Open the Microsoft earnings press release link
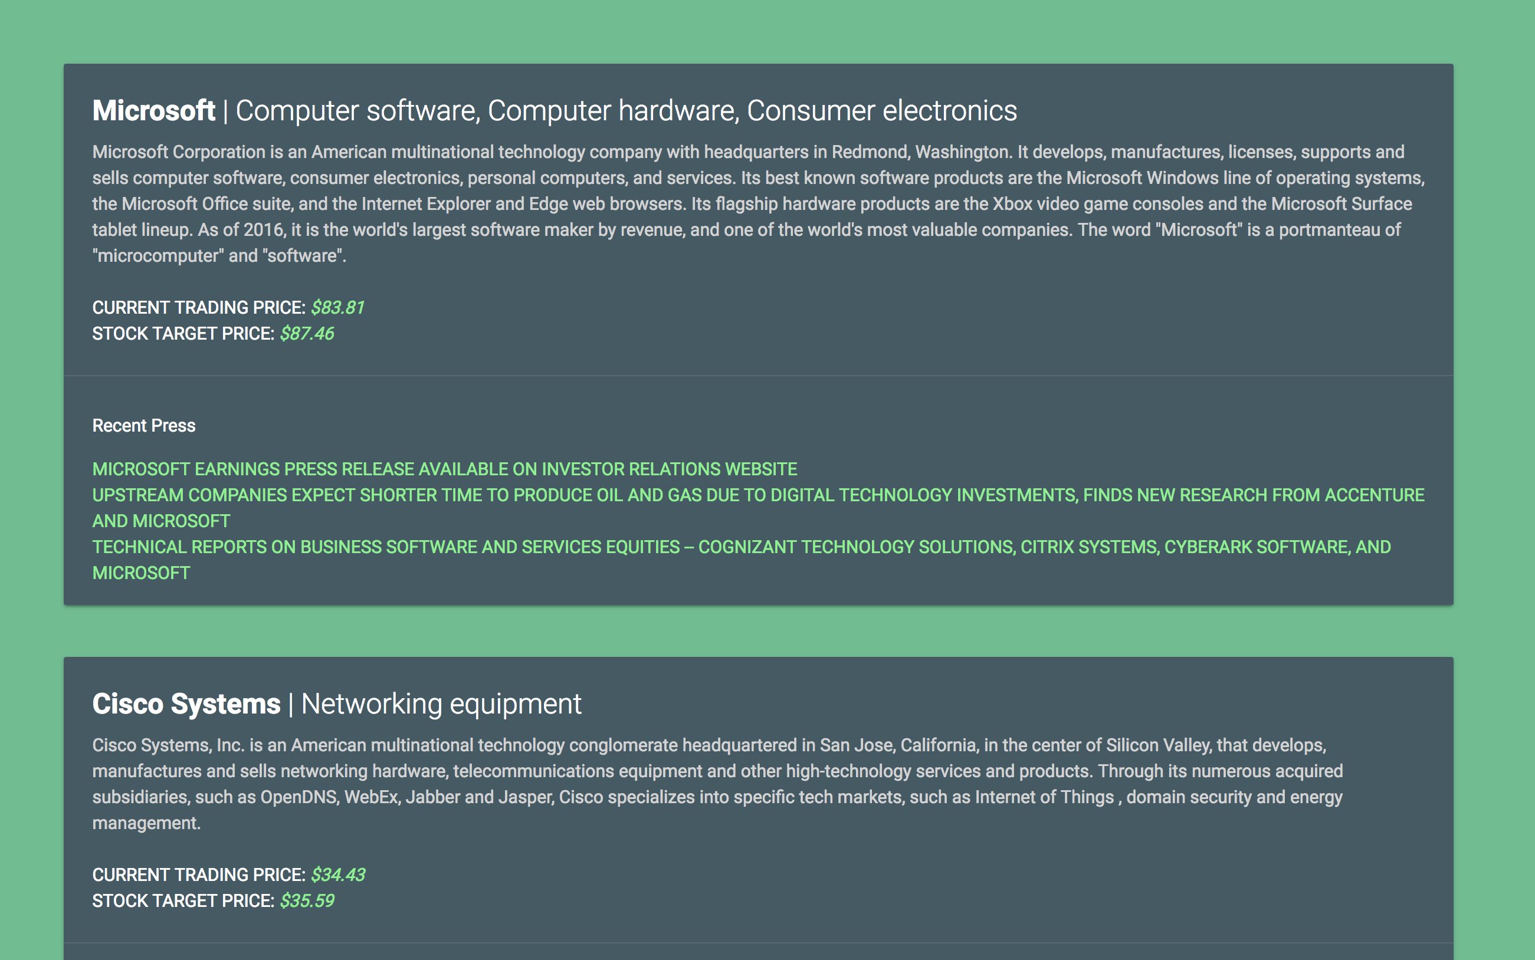Viewport: 1535px width, 960px height. coord(445,469)
